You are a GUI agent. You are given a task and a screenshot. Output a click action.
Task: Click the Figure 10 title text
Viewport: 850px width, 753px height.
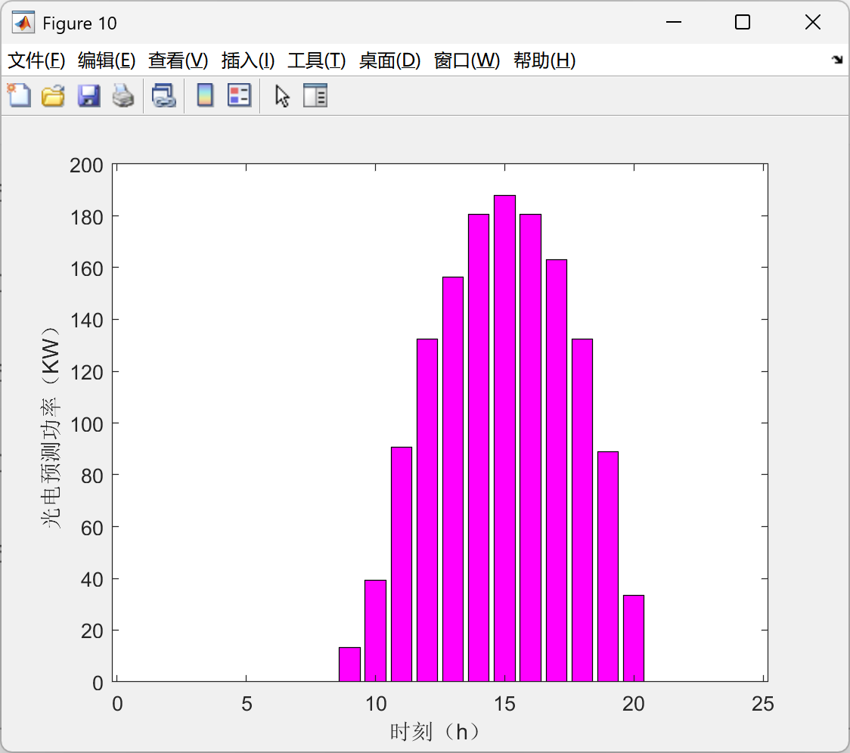point(79,23)
